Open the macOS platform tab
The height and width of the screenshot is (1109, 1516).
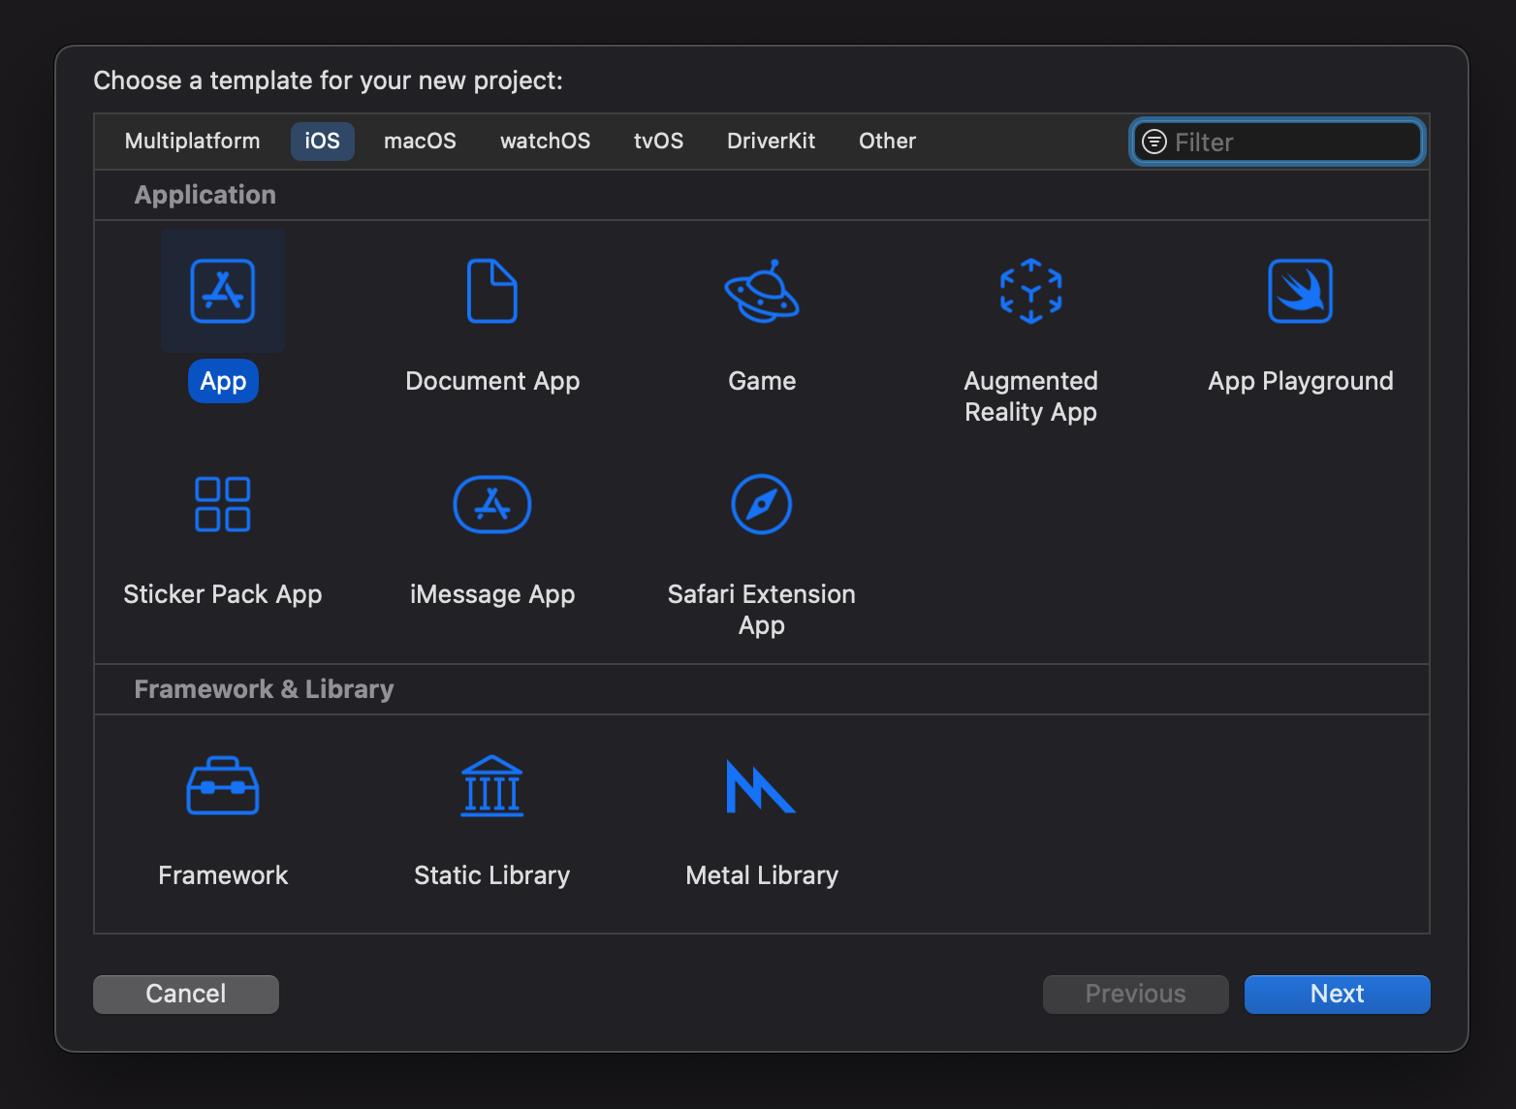point(420,142)
